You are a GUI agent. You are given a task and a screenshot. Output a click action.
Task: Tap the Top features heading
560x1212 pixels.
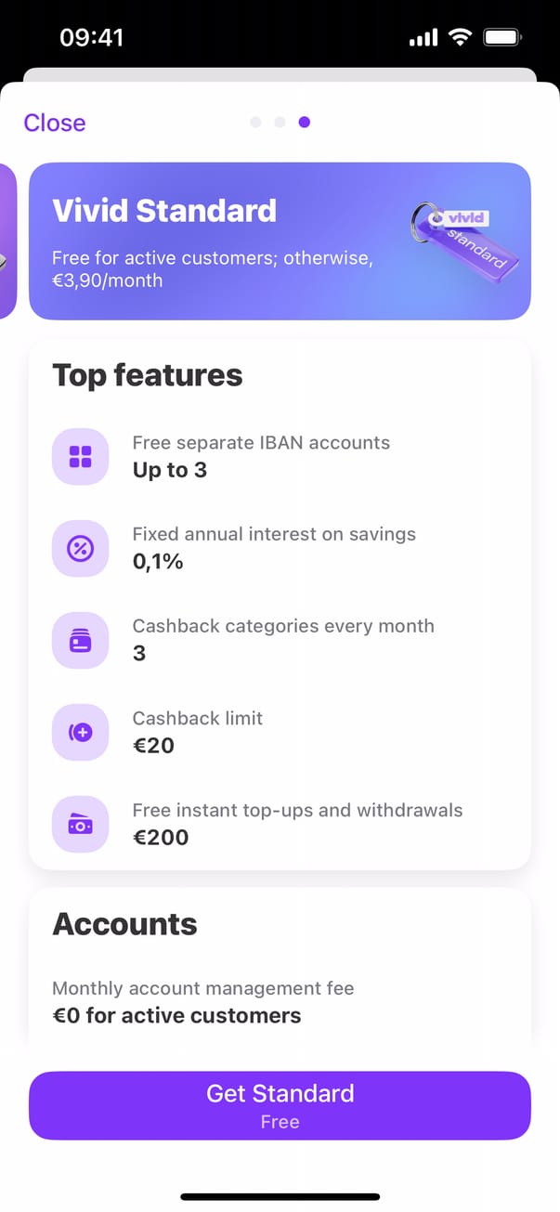tap(148, 375)
